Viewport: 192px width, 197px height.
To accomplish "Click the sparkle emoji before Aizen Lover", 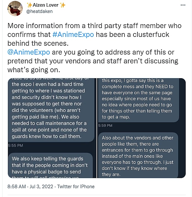I will (x=29, y=5).
